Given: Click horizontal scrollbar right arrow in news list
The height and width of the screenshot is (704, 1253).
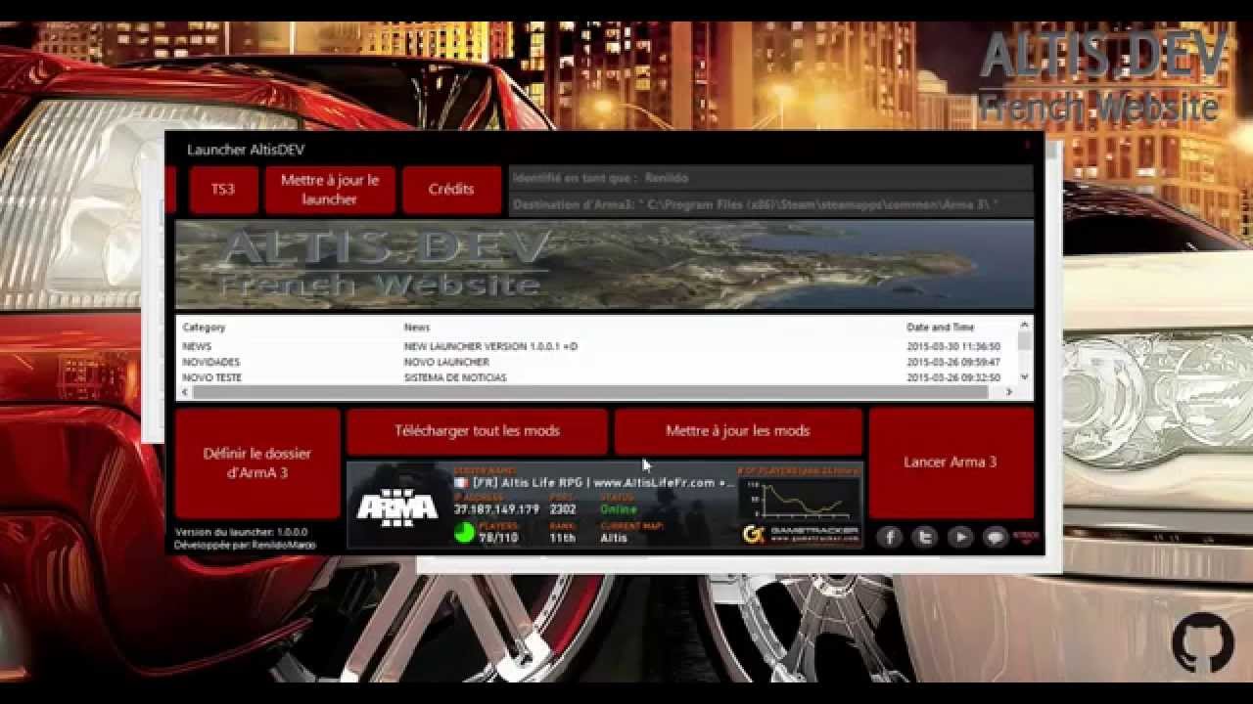Looking at the screenshot, I should pos(1009,392).
